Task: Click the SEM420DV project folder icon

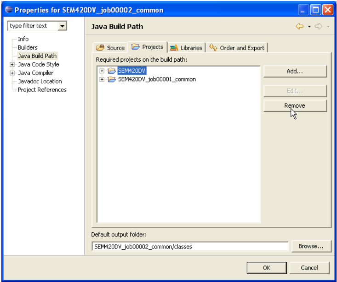Action: [111, 71]
